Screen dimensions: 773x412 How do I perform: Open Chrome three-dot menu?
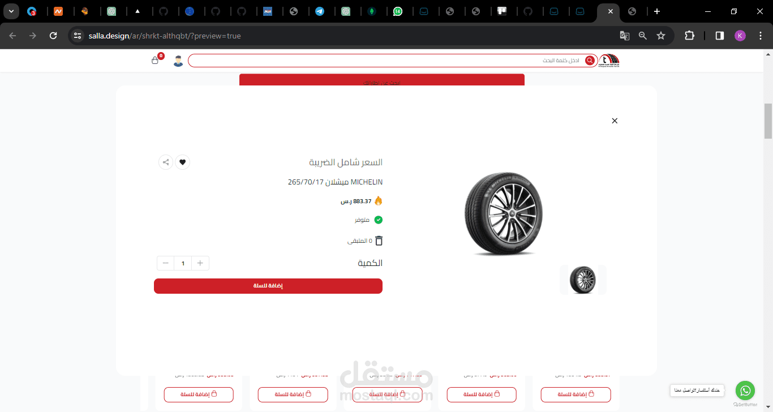759,36
